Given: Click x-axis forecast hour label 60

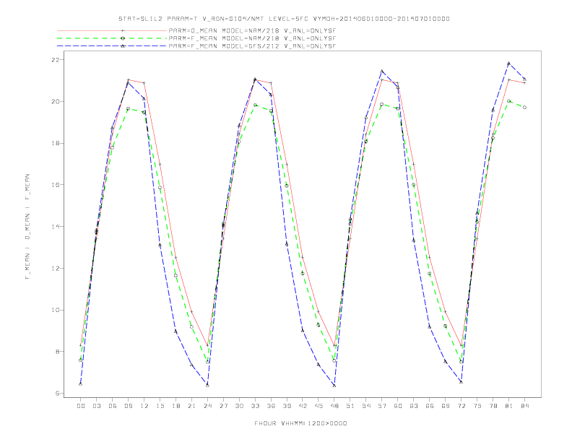Looking at the screenshot, I should [398, 406].
